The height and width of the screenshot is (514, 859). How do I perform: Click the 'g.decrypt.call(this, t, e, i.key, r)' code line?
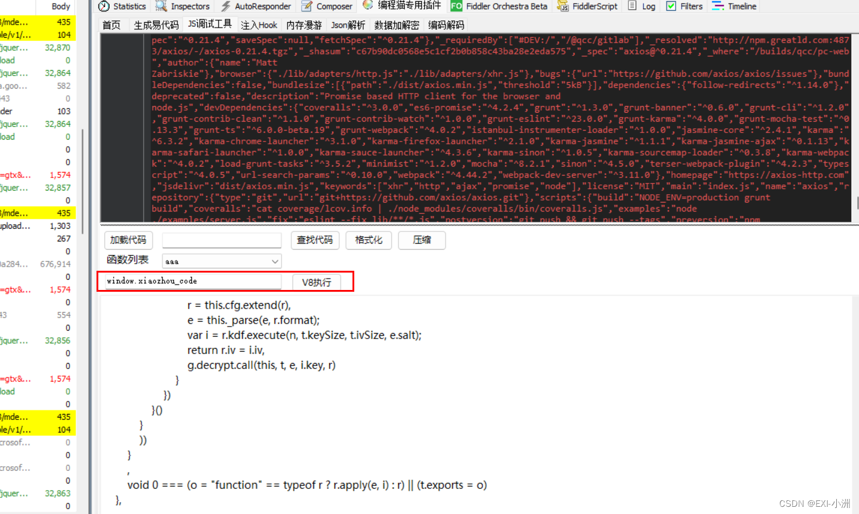click(x=261, y=365)
